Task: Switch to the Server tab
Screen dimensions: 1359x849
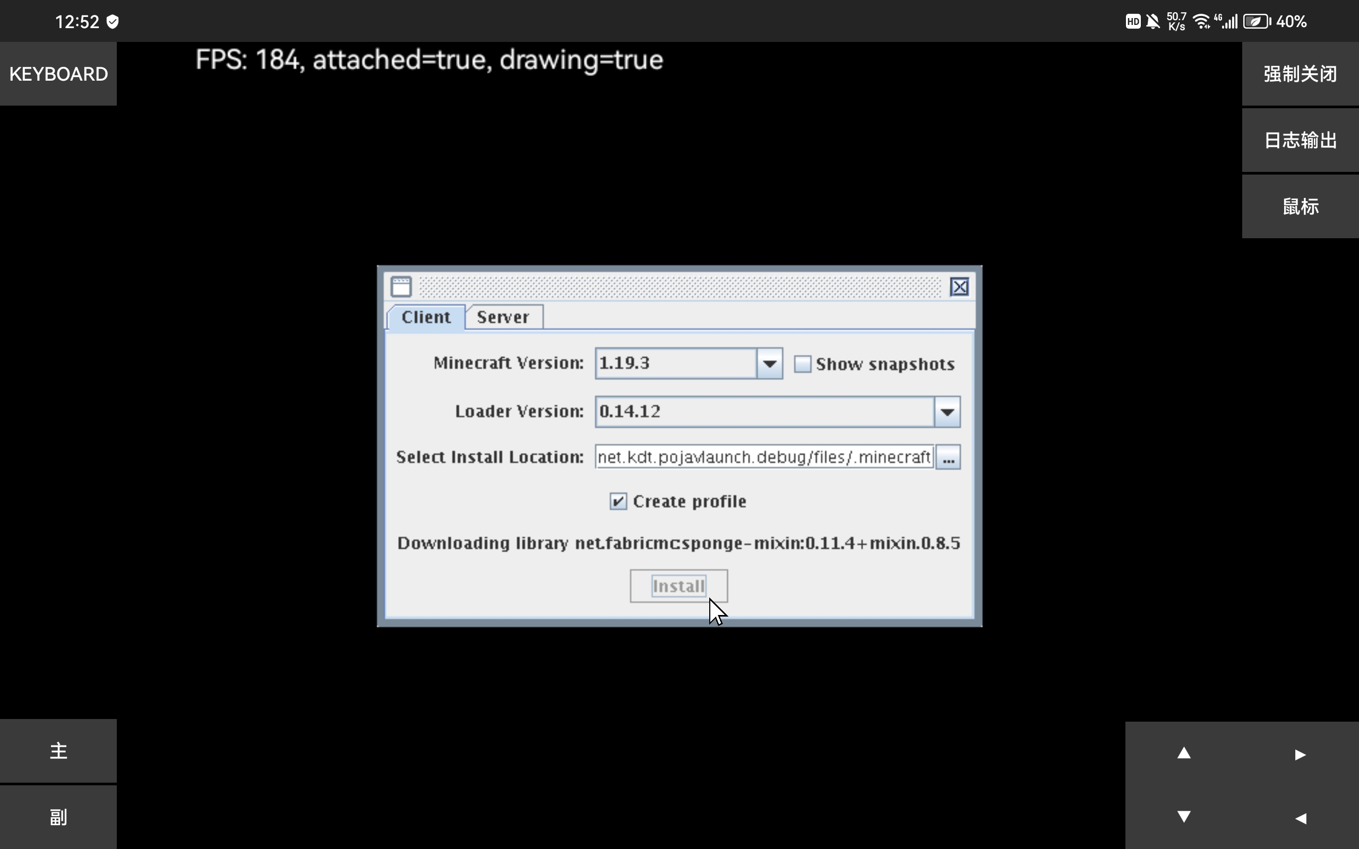Action: pos(502,316)
